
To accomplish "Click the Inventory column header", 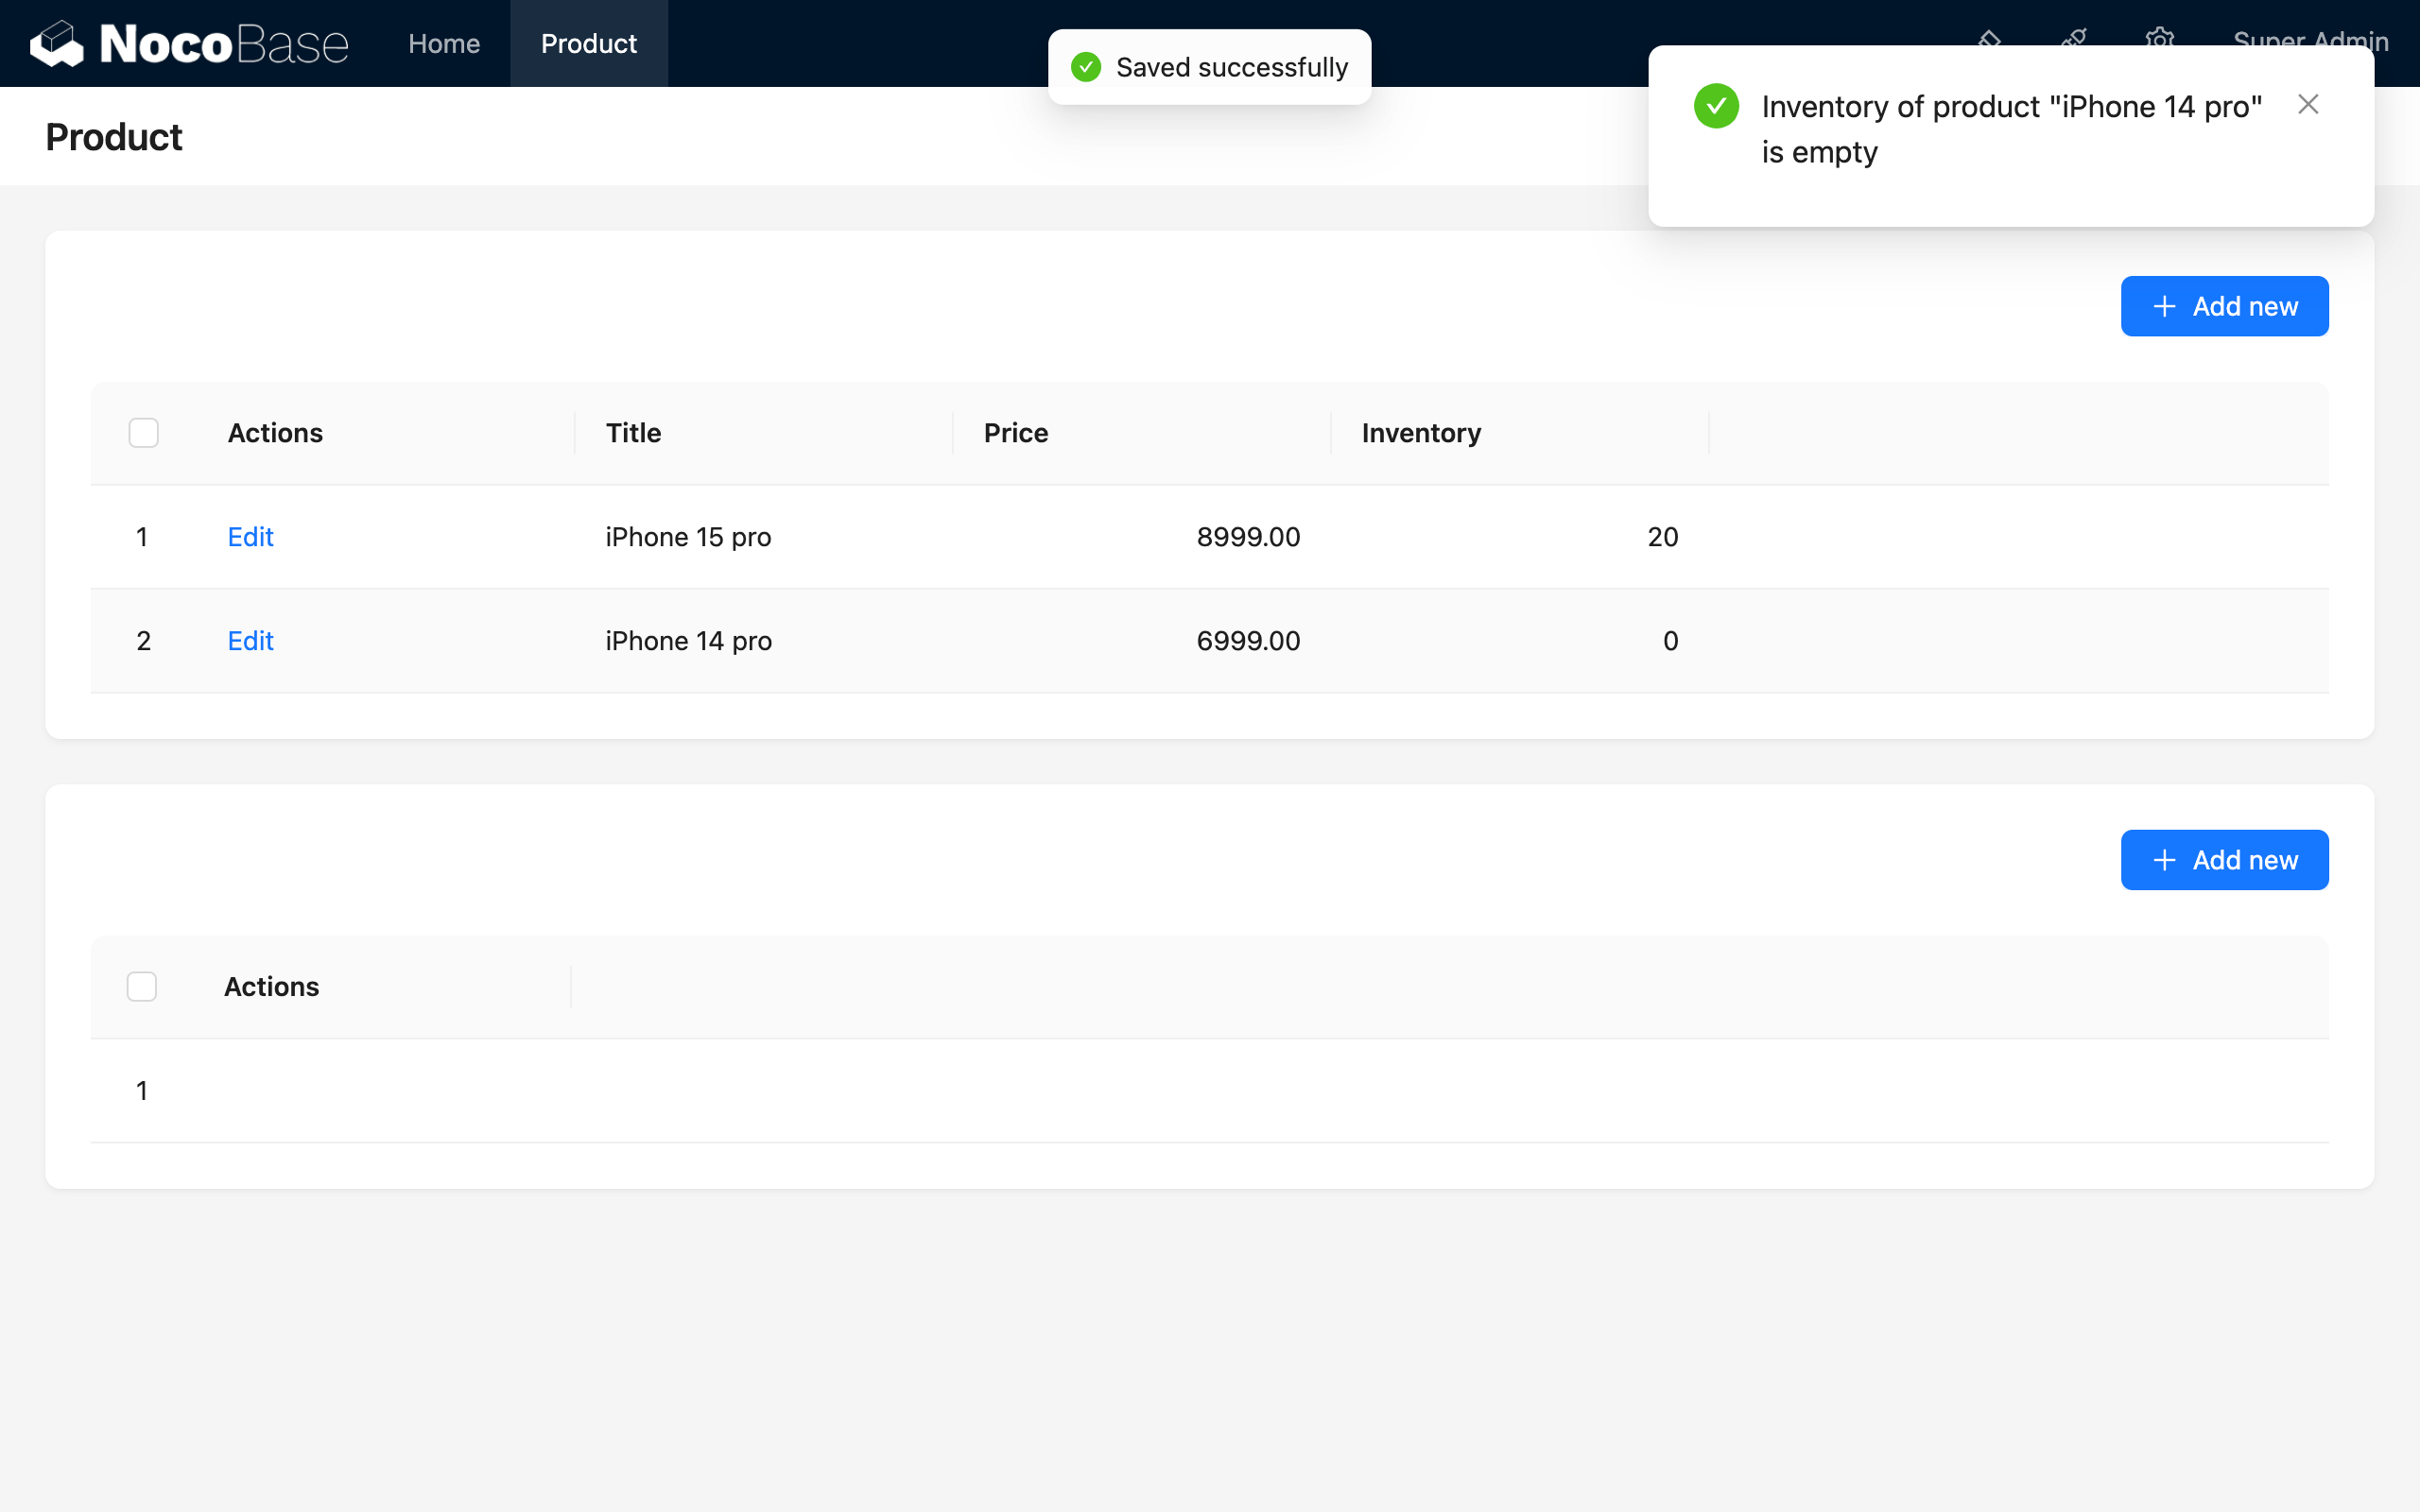I will pyautogui.click(x=1420, y=432).
